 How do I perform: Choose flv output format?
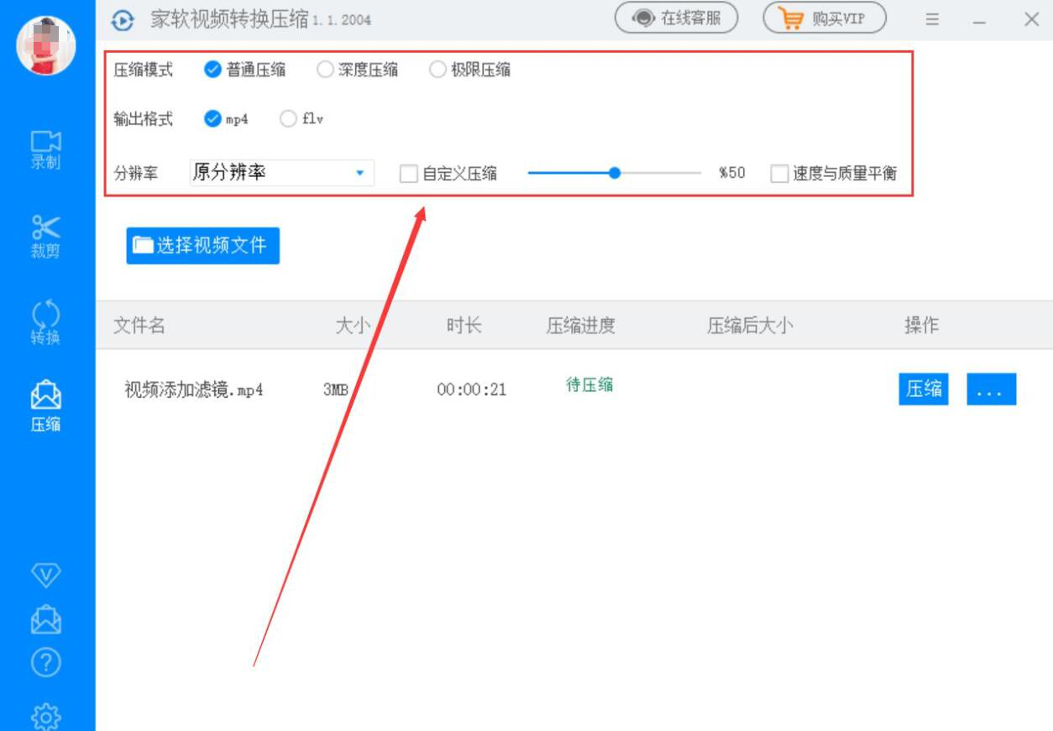(301, 119)
